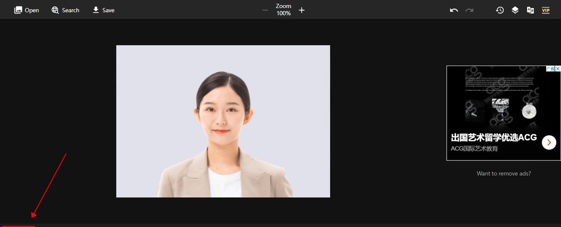Save the edited photo
The image size is (561, 227).
(103, 10)
